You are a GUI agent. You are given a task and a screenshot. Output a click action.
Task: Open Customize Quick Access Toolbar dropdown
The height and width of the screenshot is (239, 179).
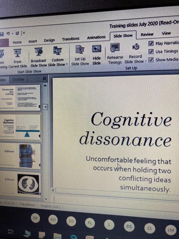click(x=24, y=33)
